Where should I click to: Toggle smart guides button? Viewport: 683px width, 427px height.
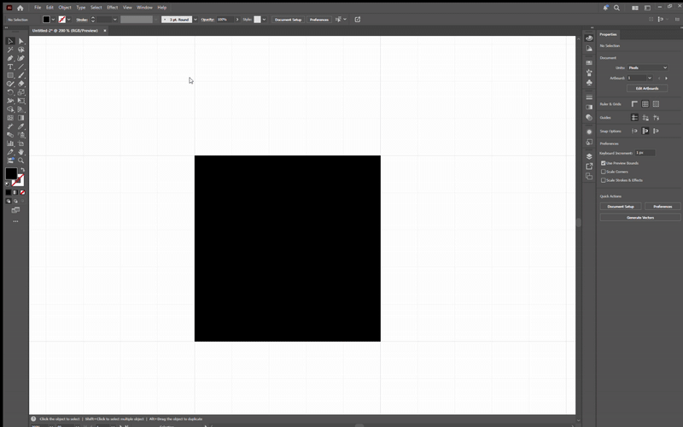656,118
